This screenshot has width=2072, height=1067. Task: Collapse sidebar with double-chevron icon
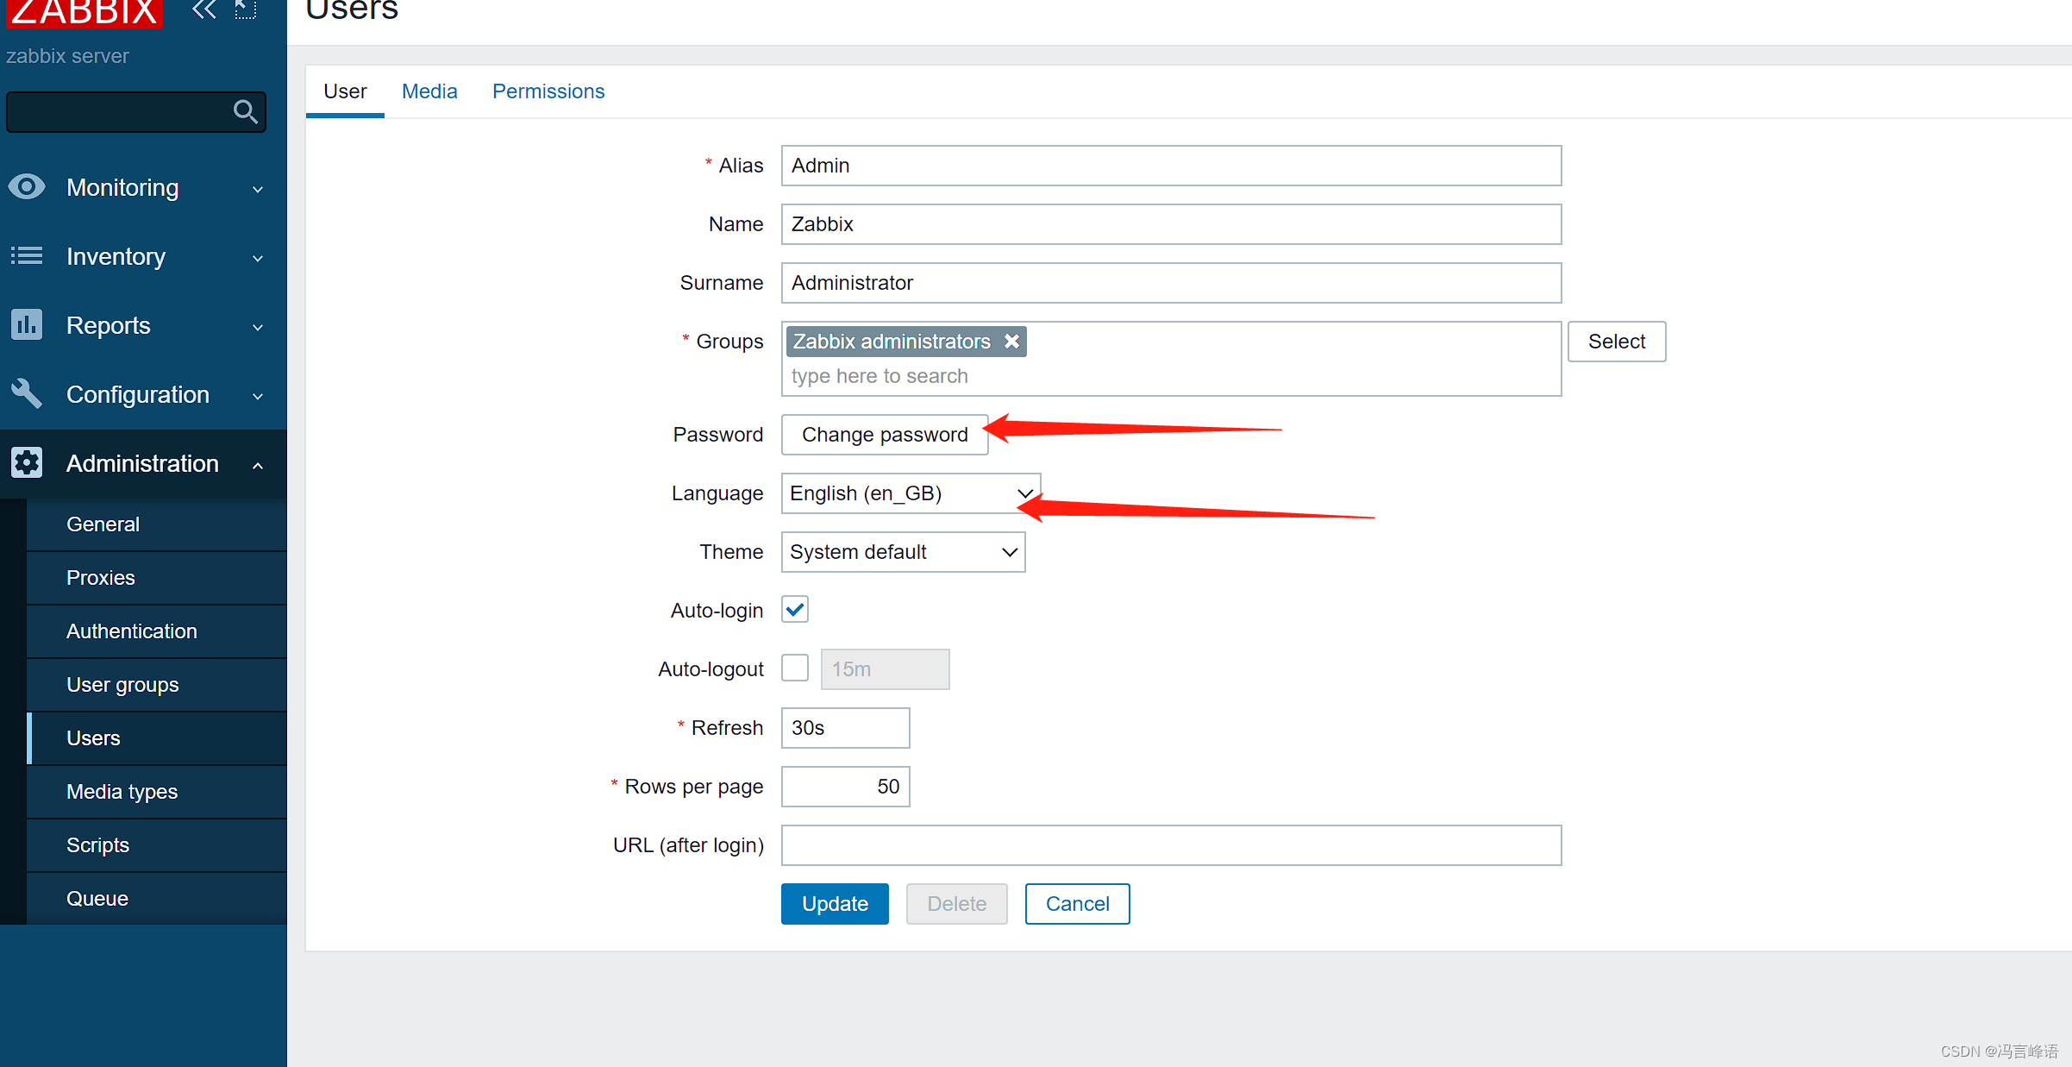(x=204, y=10)
